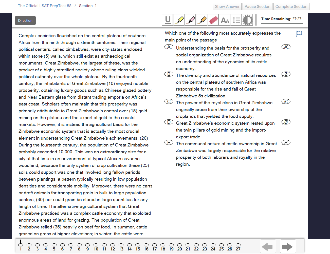Image resolution: width=330 pixels, height=254 pixels.
Task: Select the eraser tool
Action: (x=213, y=20)
